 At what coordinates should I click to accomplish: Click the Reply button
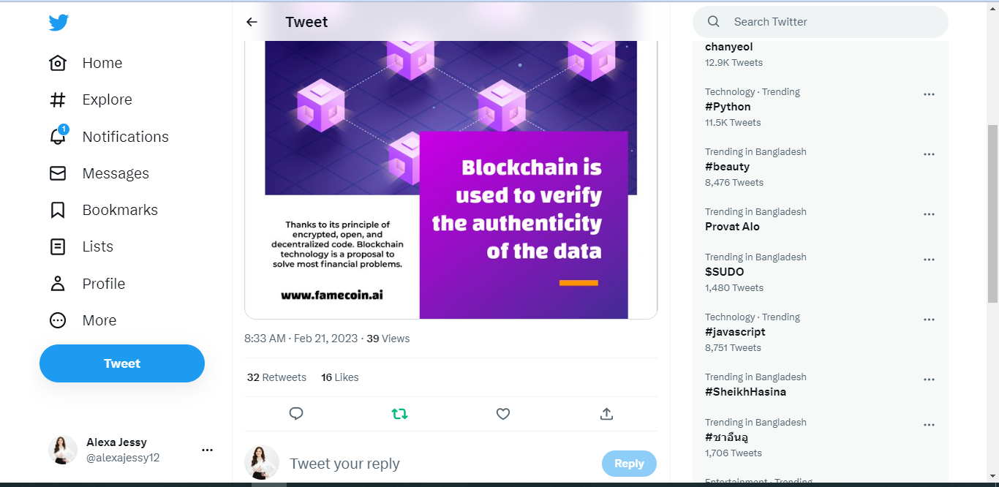pyautogui.click(x=629, y=464)
